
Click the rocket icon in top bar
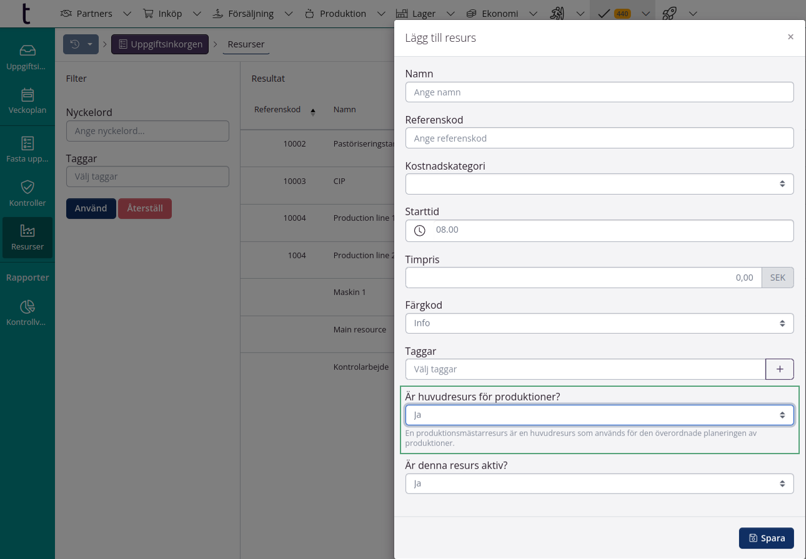670,13
